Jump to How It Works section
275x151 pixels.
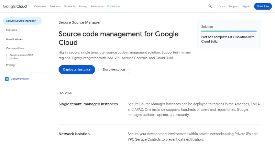point(14,39)
